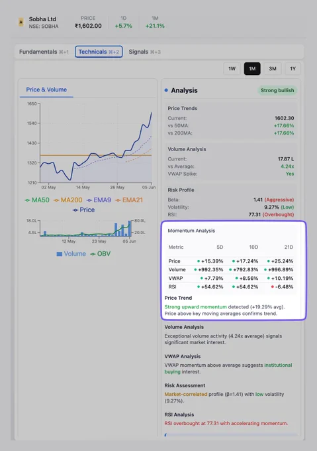Click the Volume 10D +792.83% cell
Screen dimensions: 317x451
pyautogui.click(x=244, y=270)
